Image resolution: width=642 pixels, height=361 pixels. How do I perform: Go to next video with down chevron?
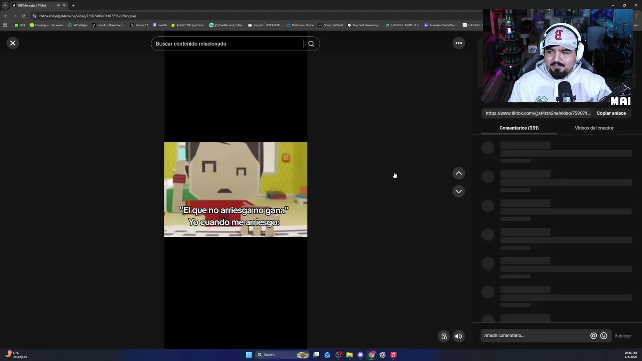click(x=458, y=191)
